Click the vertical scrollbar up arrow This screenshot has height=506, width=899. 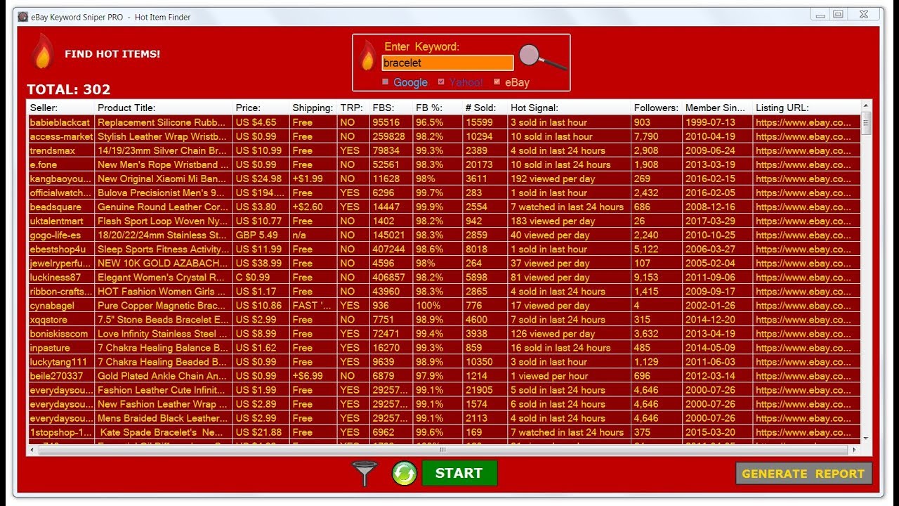tap(866, 105)
